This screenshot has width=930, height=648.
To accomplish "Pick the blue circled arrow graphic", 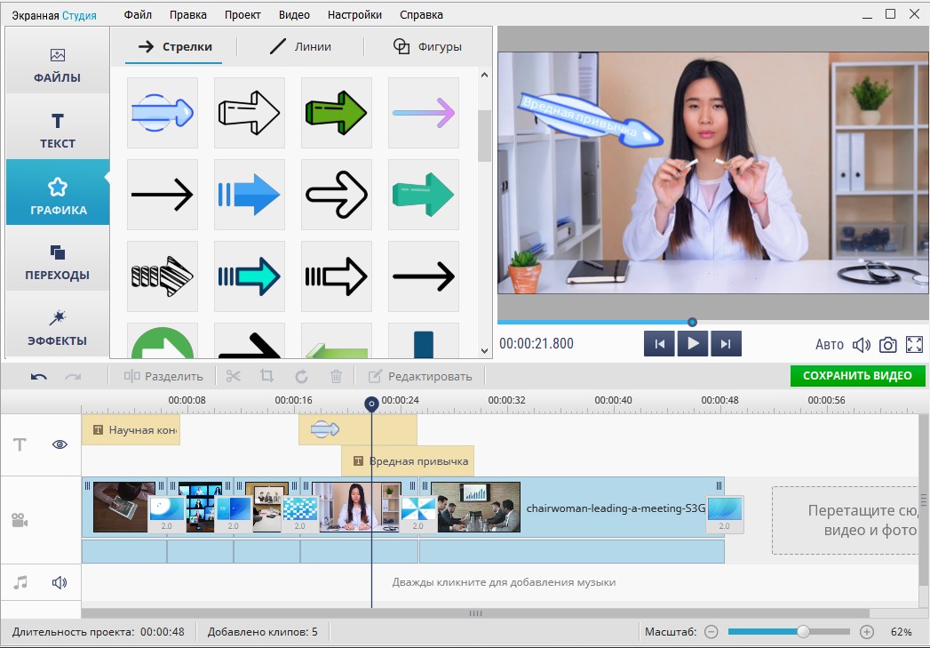I will click(163, 113).
